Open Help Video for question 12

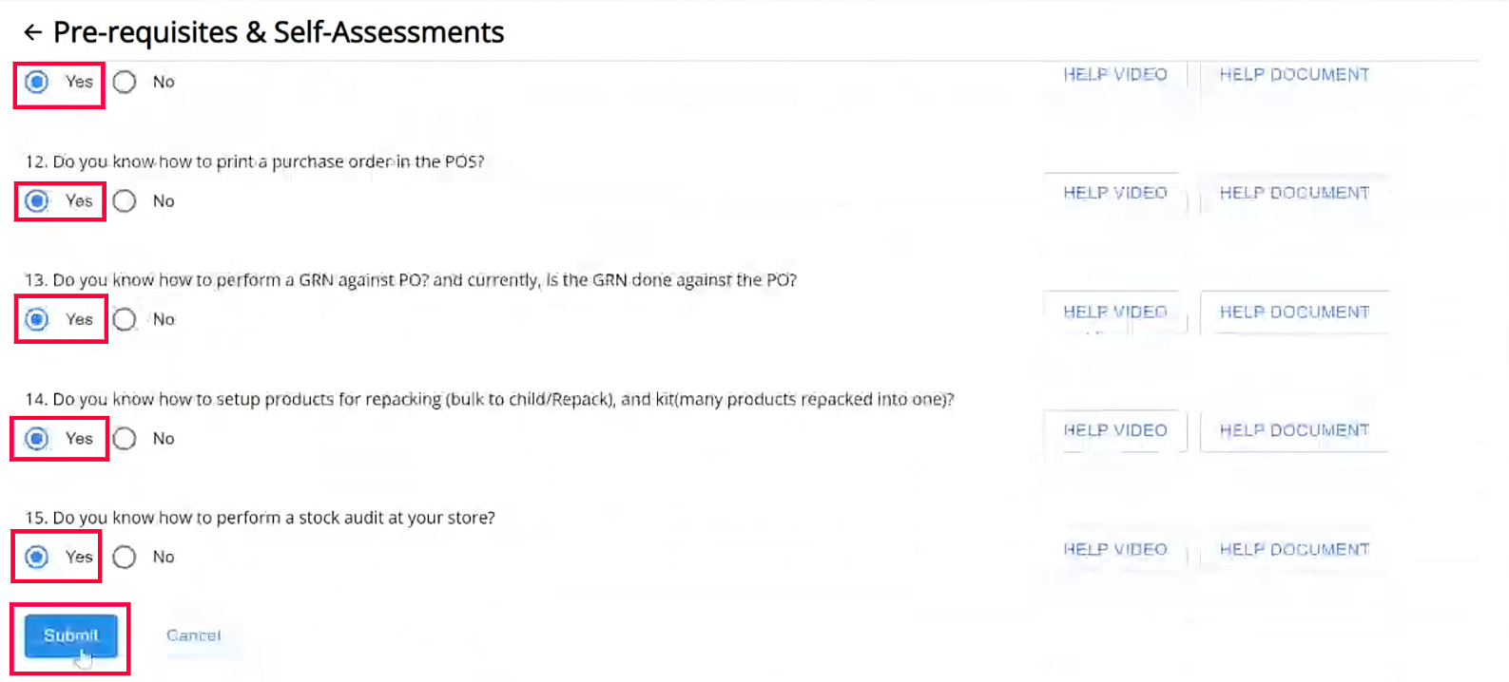click(1114, 193)
